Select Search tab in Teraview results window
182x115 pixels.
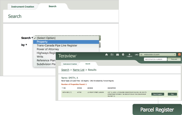(88, 64)
